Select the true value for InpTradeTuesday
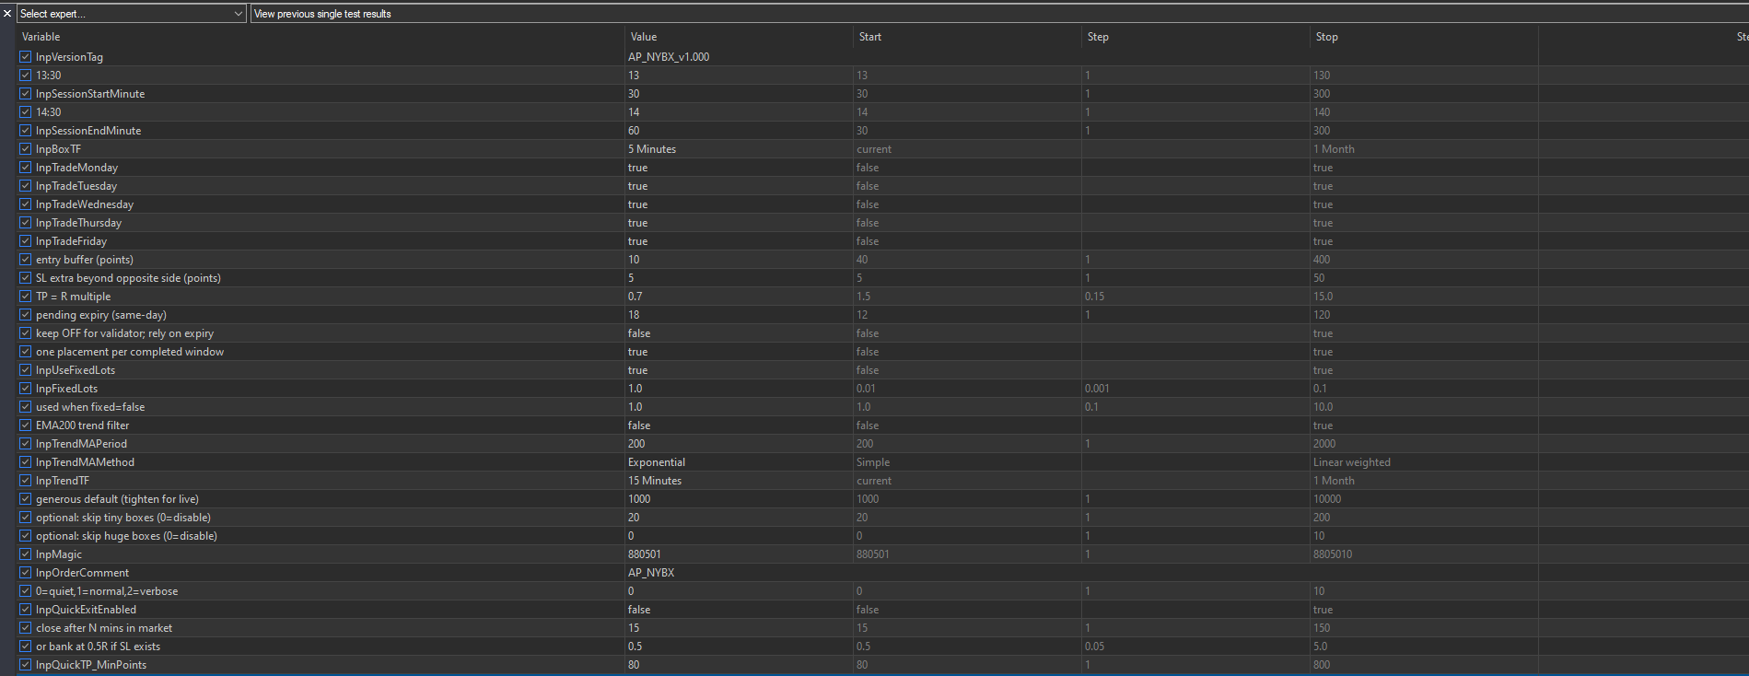 tap(739, 186)
